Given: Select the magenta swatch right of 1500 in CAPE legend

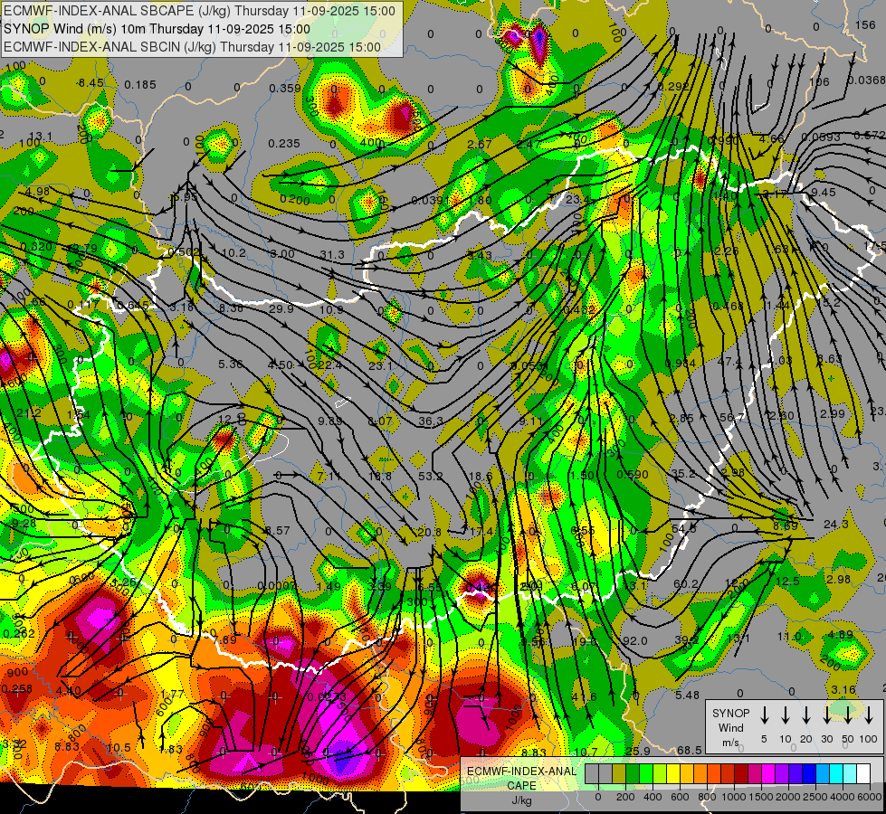Looking at the screenshot, I should click(768, 774).
